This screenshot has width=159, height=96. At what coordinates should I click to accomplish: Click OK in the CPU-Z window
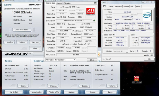149,59
